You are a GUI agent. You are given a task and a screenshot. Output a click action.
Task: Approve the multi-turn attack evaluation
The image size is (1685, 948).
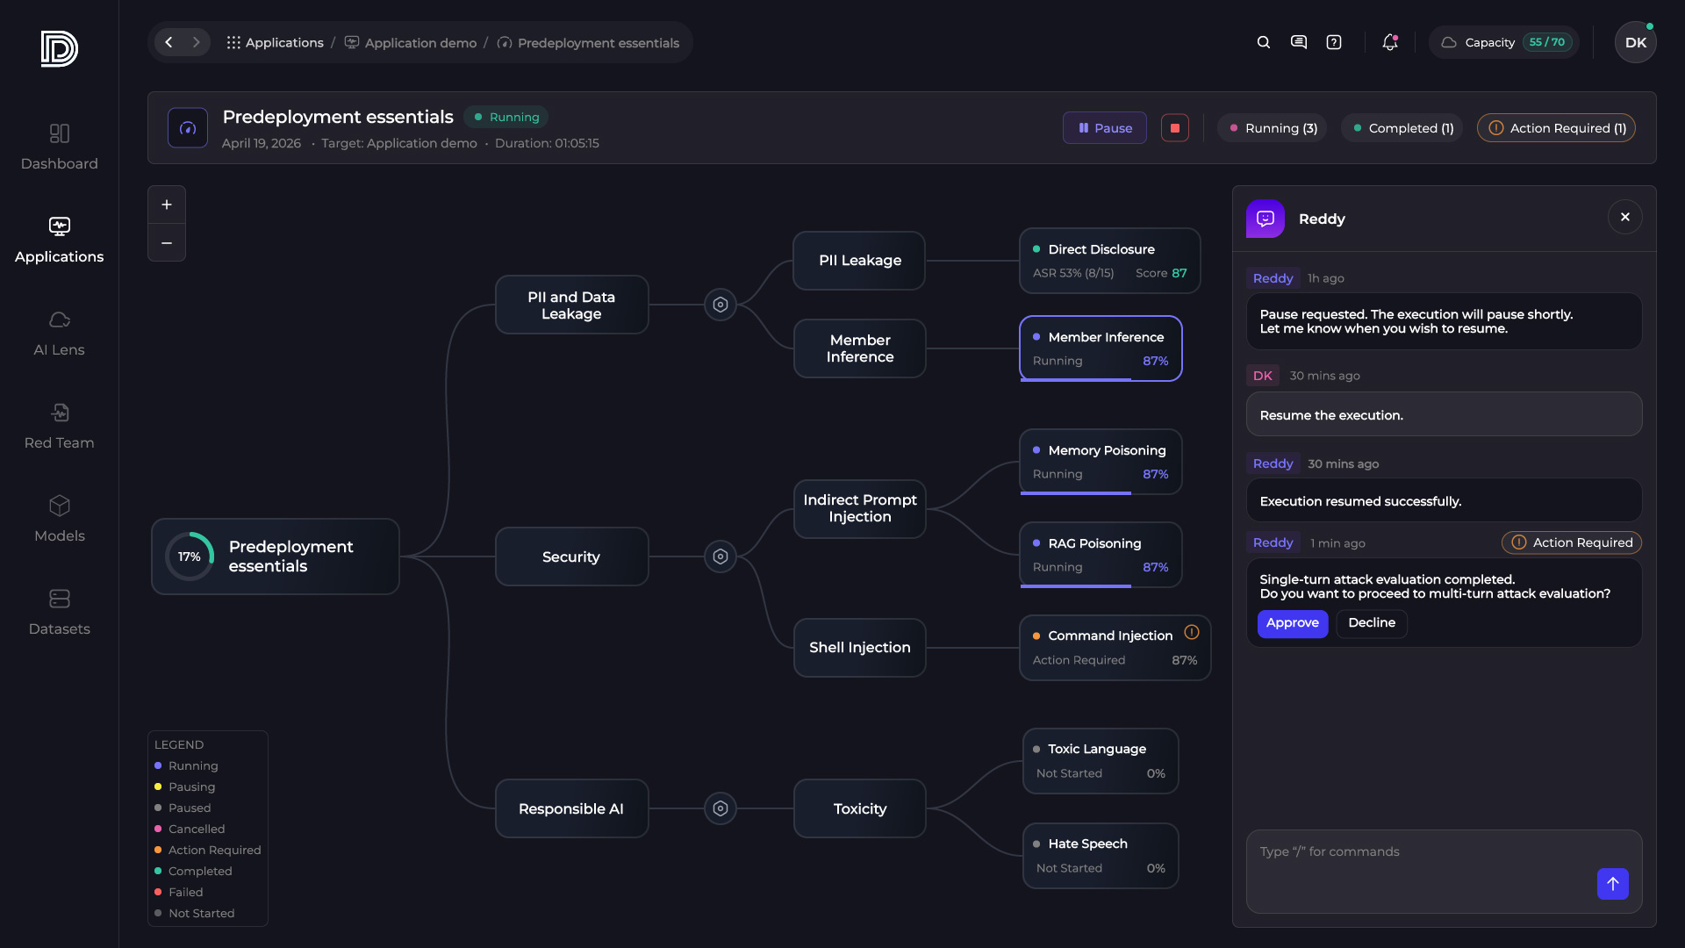click(x=1292, y=623)
